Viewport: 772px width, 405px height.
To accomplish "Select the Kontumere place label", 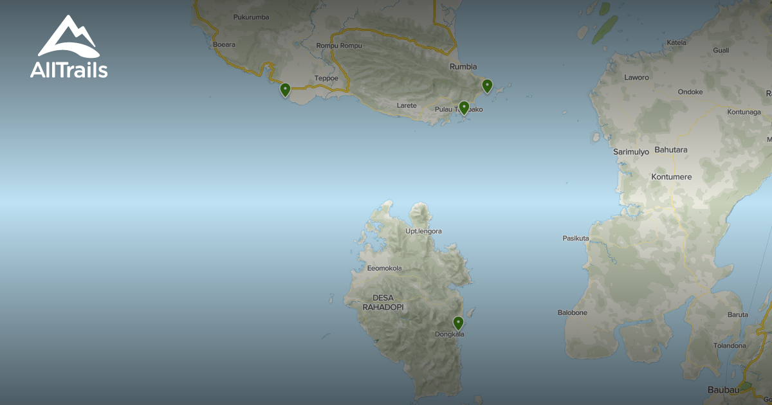I will [671, 177].
